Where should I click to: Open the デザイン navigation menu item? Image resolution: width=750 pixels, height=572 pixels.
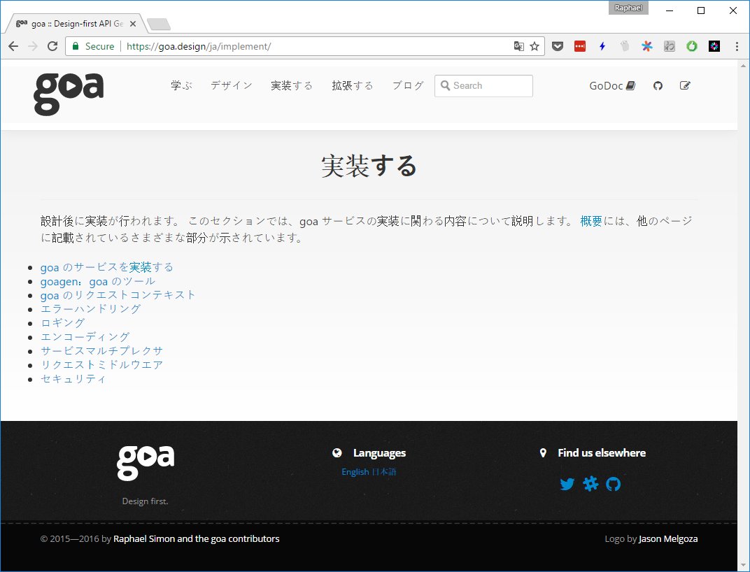[232, 85]
